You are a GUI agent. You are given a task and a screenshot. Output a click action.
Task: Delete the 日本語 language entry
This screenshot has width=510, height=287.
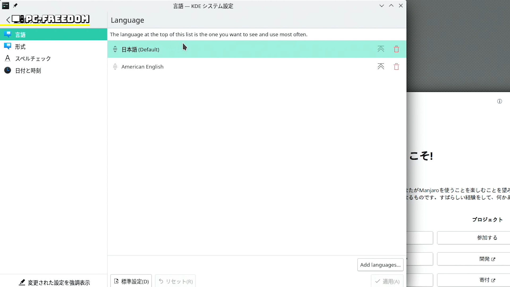click(x=396, y=49)
